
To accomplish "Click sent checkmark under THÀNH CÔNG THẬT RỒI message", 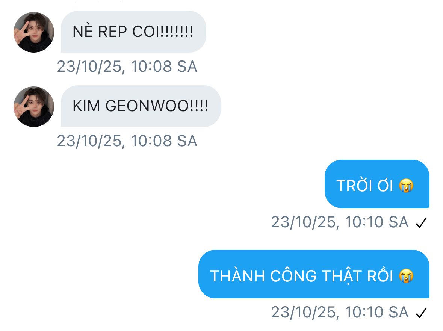I will (x=421, y=313).
